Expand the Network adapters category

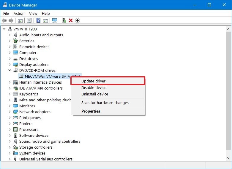tap(10, 112)
